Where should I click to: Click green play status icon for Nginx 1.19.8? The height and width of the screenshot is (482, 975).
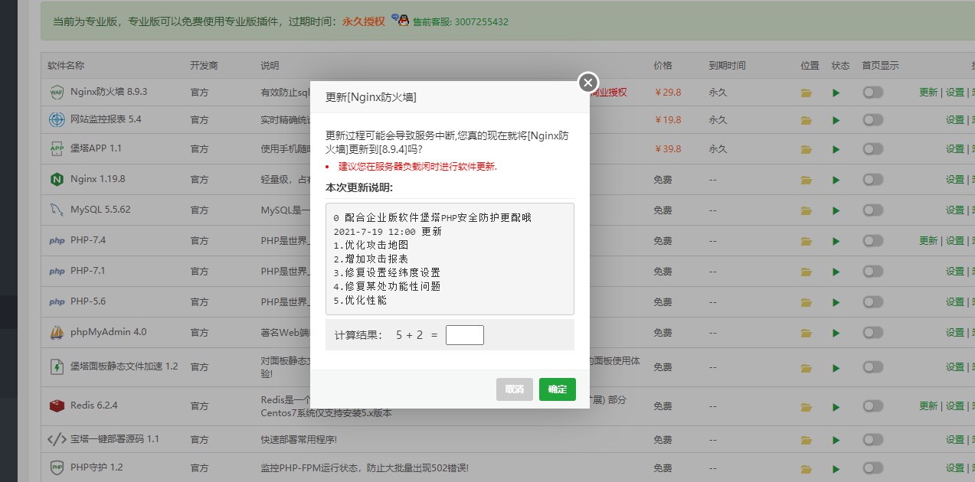click(x=836, y=180)
